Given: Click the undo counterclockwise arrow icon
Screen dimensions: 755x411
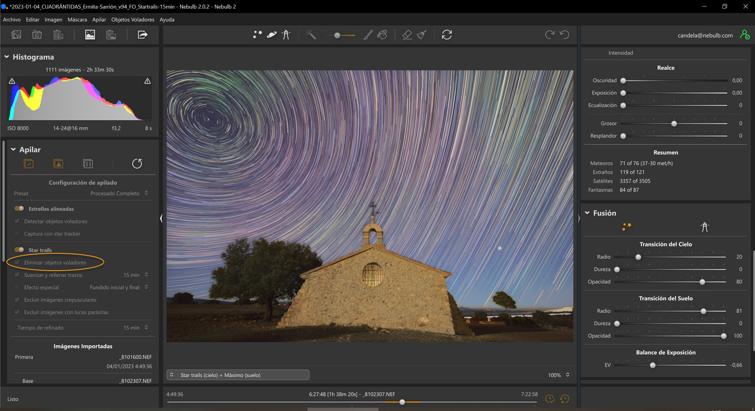Looking at the screenshot, I should [564, 35].
